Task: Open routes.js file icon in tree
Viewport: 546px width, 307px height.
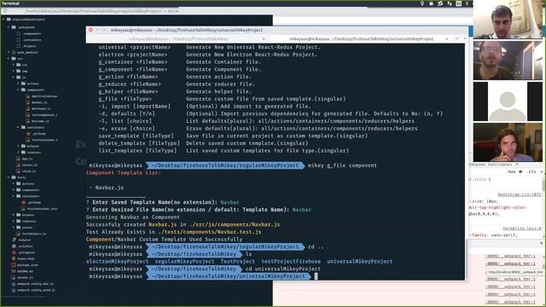Action: (18, 165)
